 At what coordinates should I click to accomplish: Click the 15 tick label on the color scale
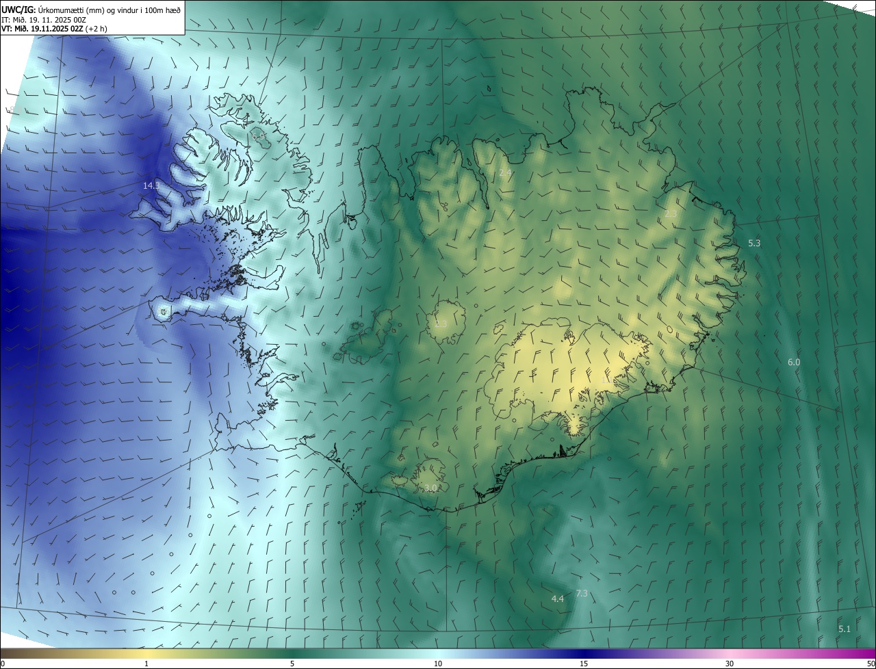pyautogui.click(x=584, y=664)
